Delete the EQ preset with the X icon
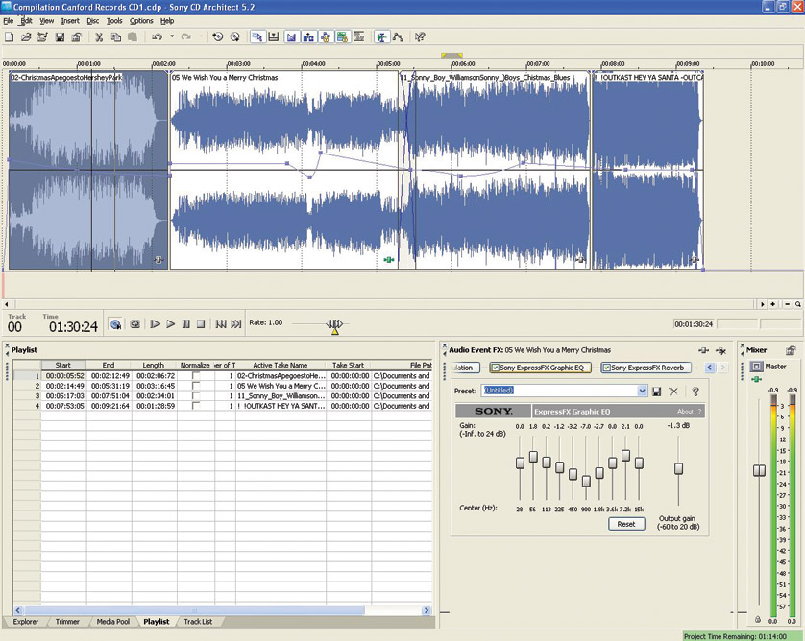The image size is (805, 641). [x=673, y=392]
